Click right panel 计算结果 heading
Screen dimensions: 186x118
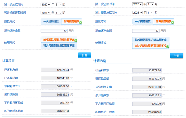(x=100, y=61)
